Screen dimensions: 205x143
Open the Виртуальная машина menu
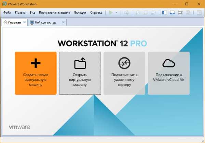55,13
